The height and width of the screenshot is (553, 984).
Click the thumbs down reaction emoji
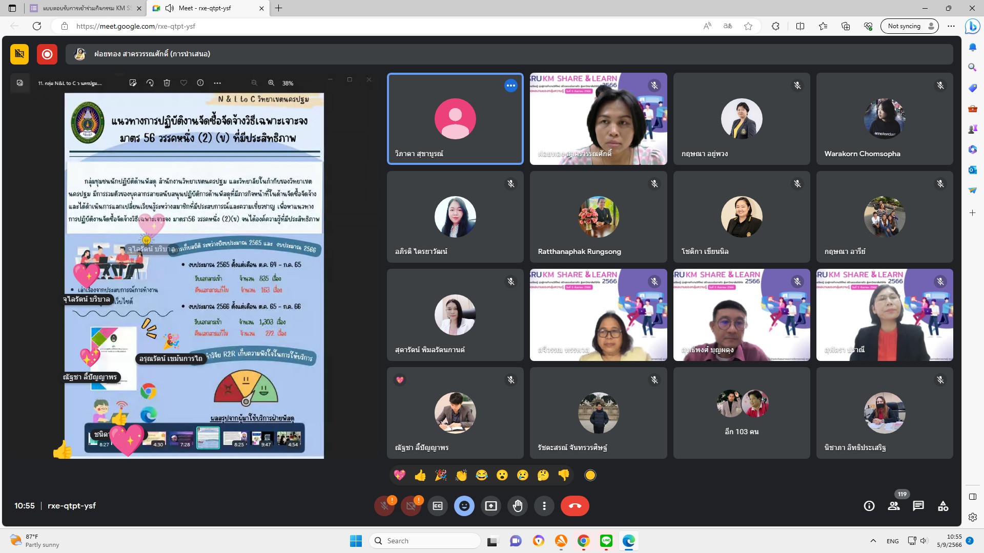(x=564, y=475)
